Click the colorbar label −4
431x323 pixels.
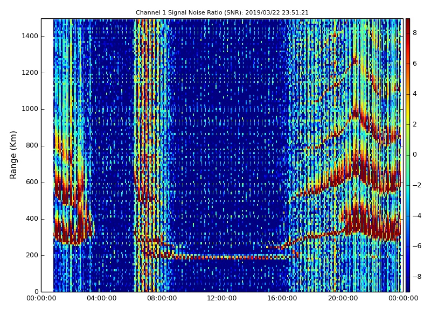[x=417, y=216]
